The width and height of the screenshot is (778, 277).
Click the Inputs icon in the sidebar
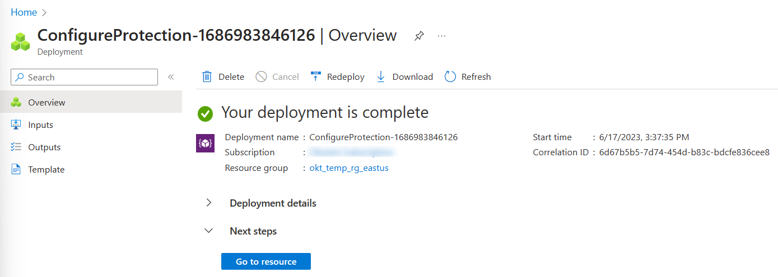[x=16, y=125]
